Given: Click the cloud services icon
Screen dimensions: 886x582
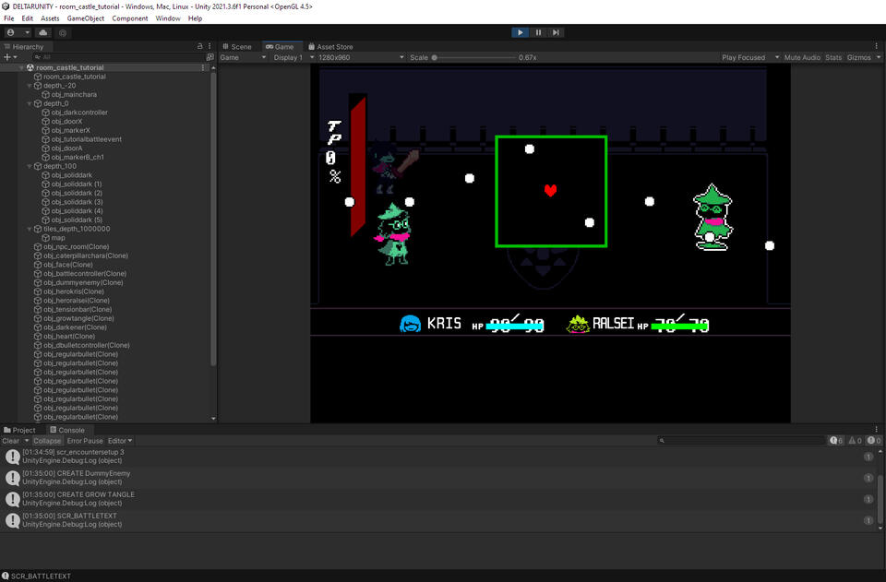Looking at the screenshot, I should click(x=43, y=32).
